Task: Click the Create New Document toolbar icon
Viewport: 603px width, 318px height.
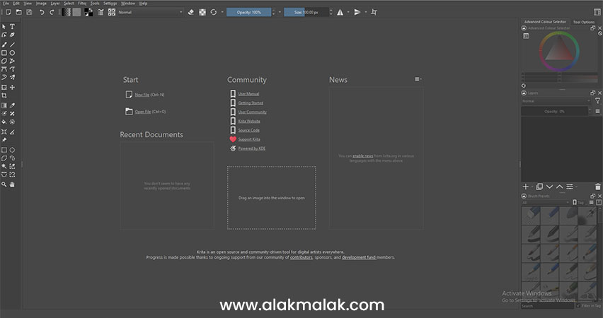Action: tap(8, 12)
